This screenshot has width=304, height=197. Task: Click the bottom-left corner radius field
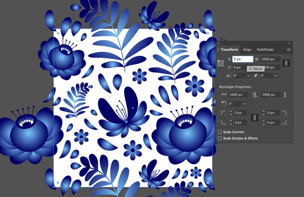pos(240,122)
